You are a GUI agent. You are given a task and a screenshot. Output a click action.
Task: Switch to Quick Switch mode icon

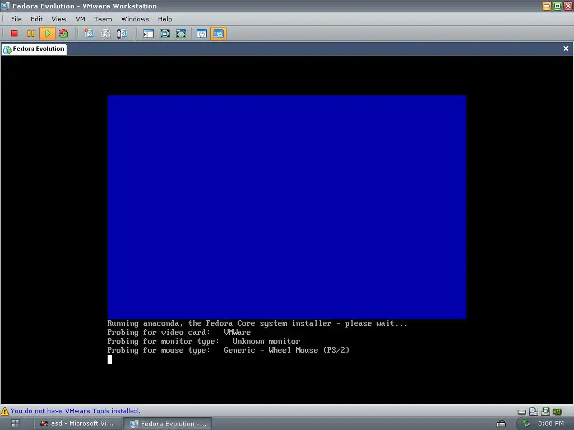coord(165,34)
